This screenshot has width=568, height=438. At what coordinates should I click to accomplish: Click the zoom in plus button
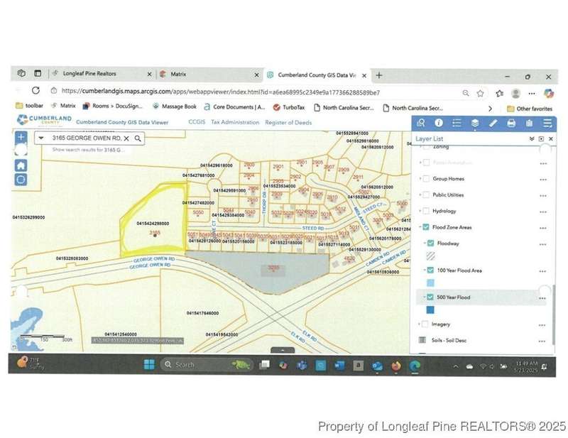click(x=21, y=138)
